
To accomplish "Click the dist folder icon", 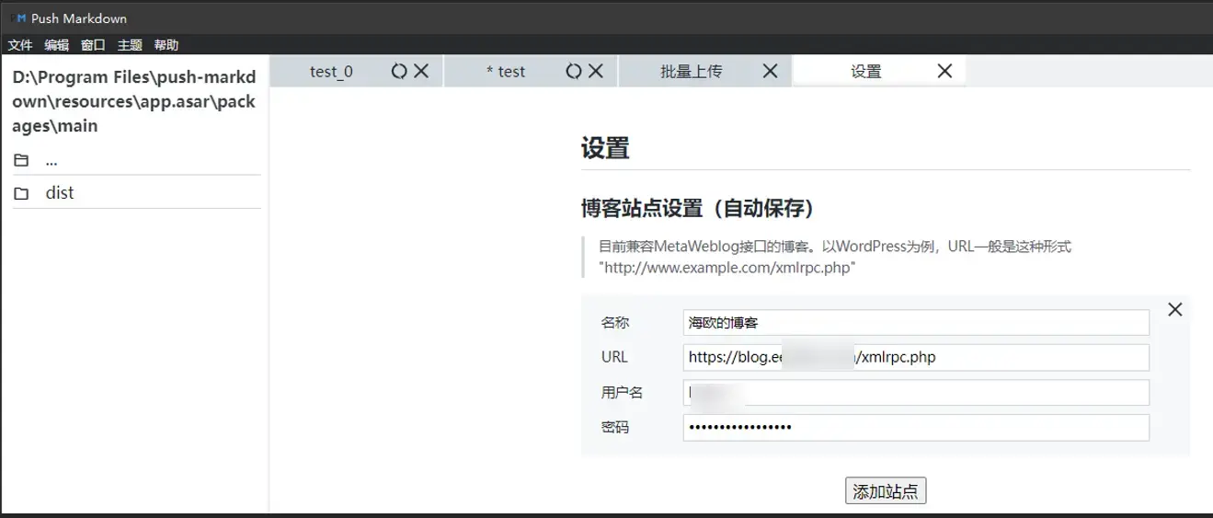I will tap(21, 193).
